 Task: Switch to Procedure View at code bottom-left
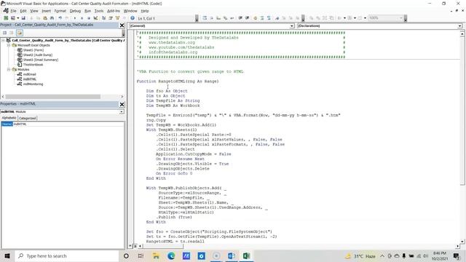pyautogui.click(x=130, y=246)
